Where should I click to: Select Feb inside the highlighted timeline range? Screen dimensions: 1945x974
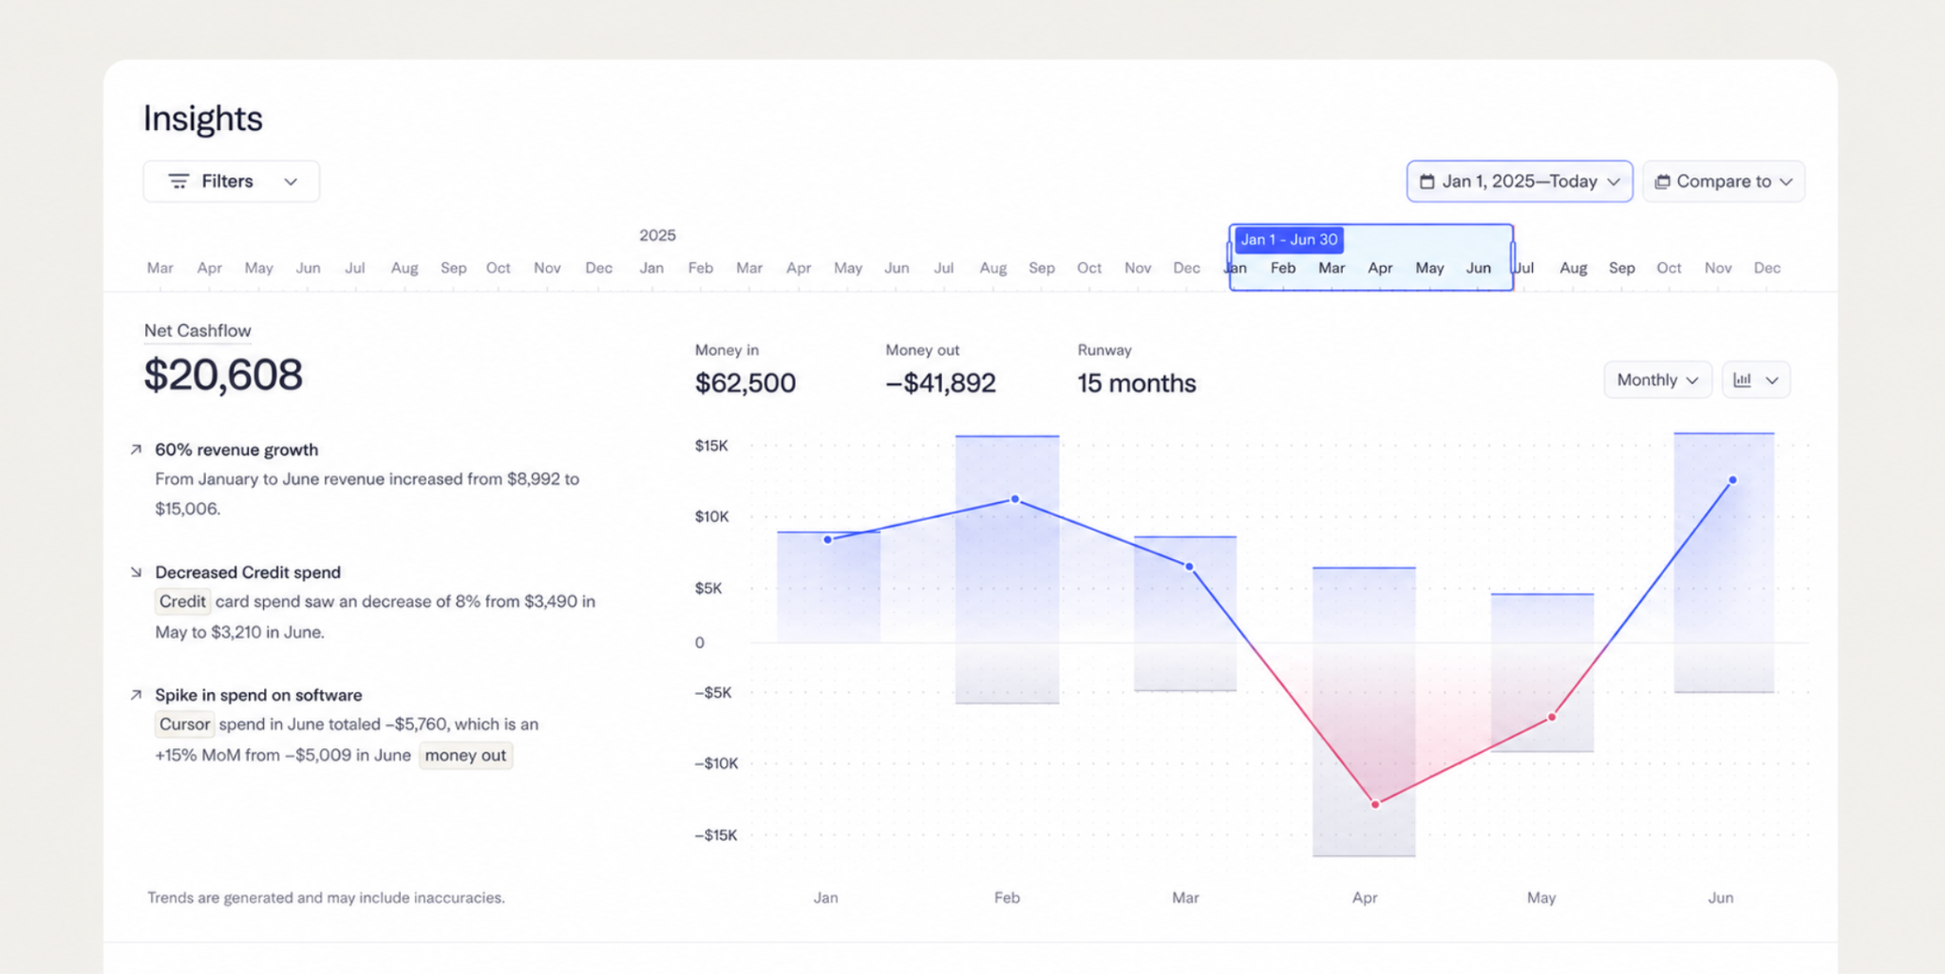pos(1283,268)
